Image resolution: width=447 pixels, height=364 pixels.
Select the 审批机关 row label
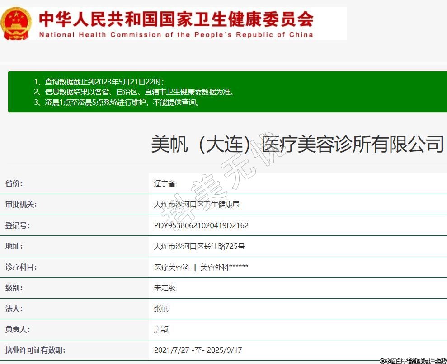(x=21, y=204)
